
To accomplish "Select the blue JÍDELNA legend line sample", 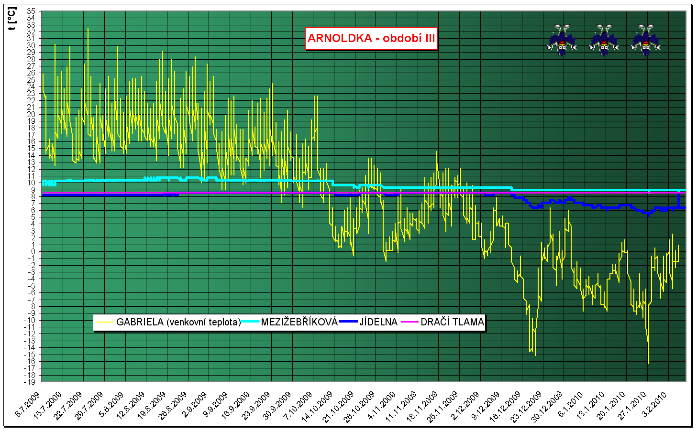I will (349, 322).
